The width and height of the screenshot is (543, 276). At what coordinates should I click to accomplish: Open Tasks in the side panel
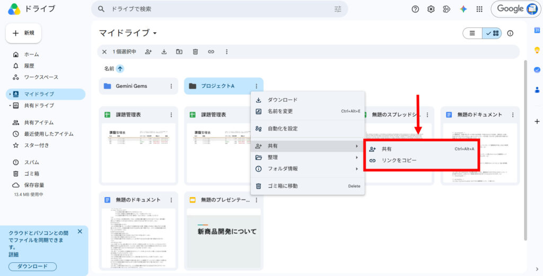pyautogui.click(x=537, y=70)
